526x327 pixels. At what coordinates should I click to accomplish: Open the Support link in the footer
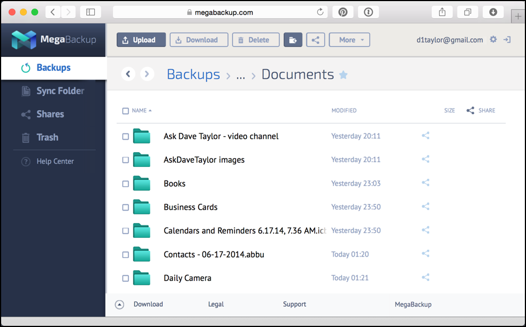[294, 304]
